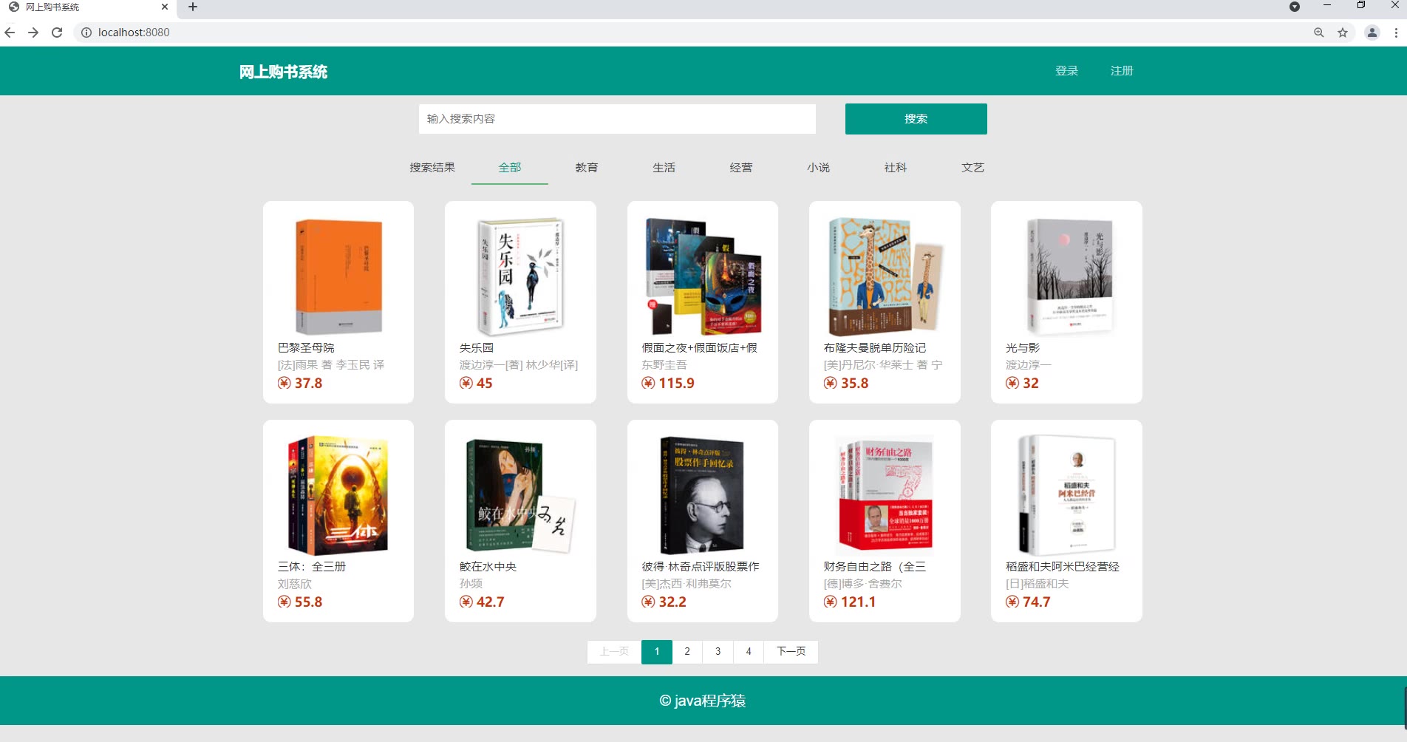Select the 教育 category tab
Screen dimensions: 1407x742
coord(587,168)
